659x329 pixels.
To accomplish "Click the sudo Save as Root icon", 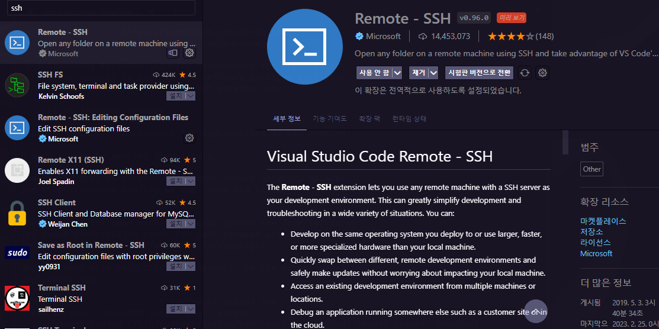I will pos(17,253).
